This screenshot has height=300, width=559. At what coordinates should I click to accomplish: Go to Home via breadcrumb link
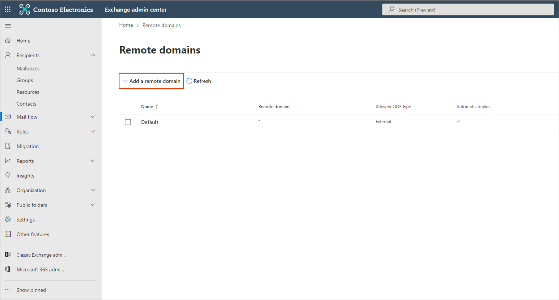tap(126, 25)
